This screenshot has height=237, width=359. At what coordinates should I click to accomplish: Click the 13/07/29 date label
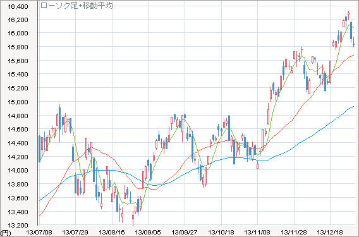pos(75,233)
